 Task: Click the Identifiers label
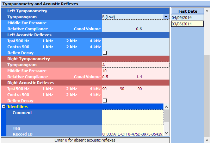tap(18, 107)
